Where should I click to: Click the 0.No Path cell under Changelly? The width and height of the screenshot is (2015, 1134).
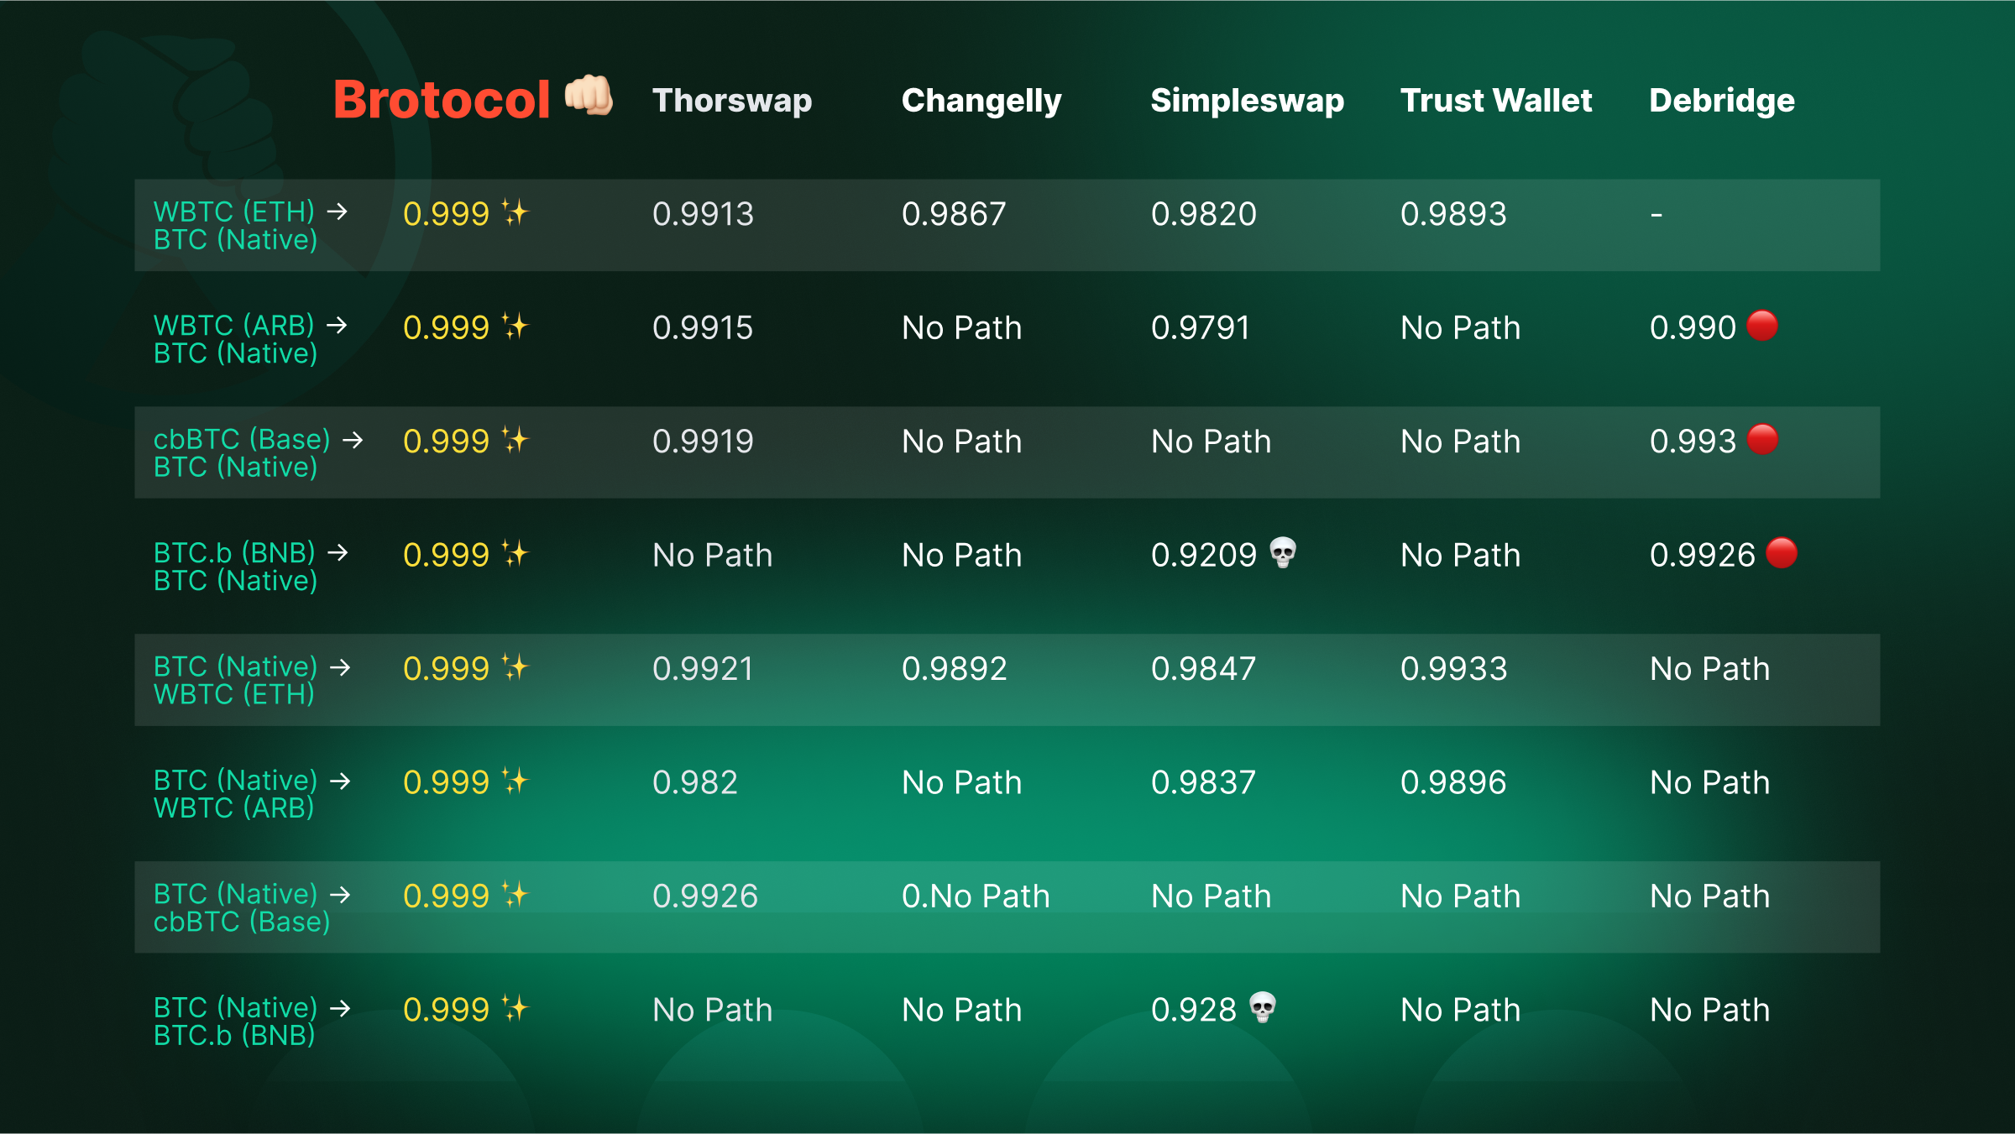[975, 896]
